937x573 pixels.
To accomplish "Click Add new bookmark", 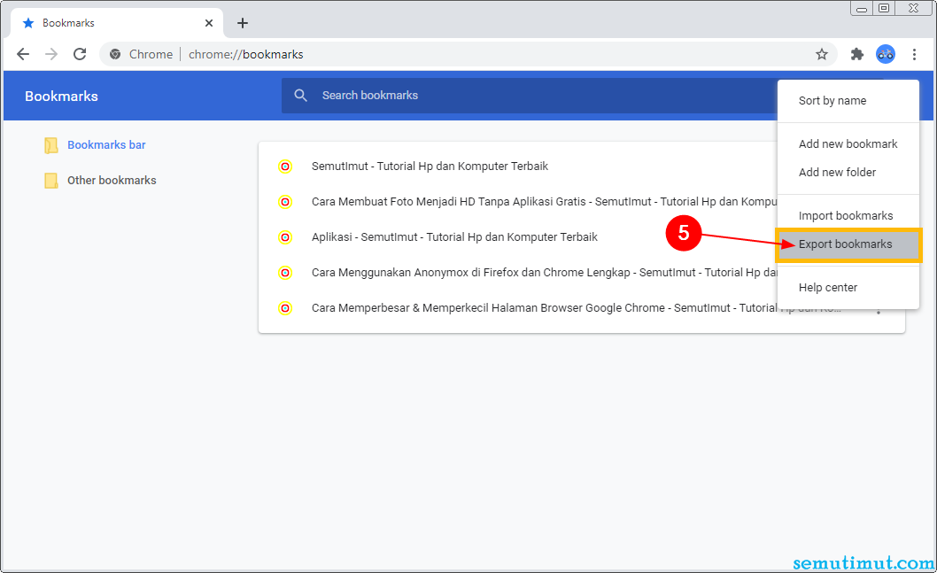I will click(848, 143).
